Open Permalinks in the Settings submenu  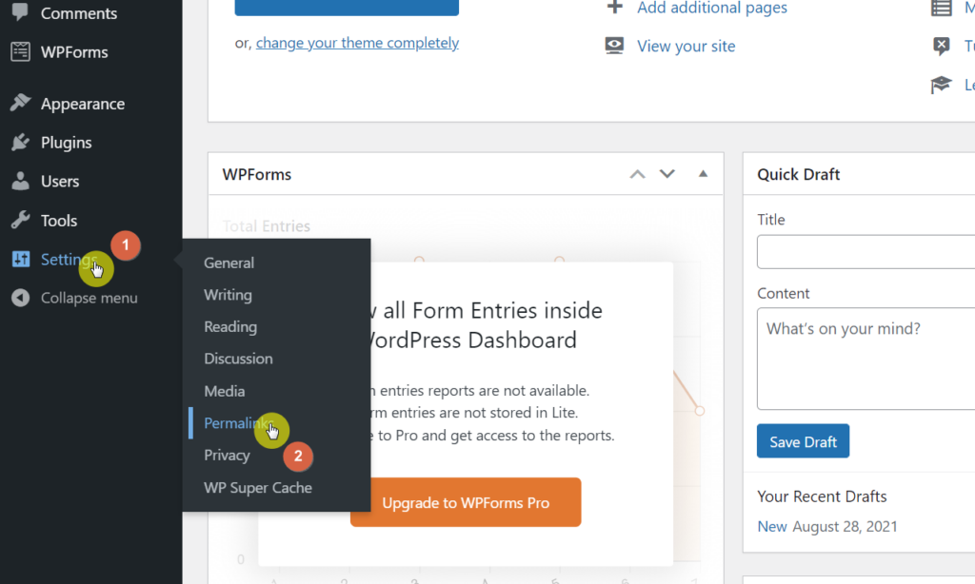(x=239, y=423)
